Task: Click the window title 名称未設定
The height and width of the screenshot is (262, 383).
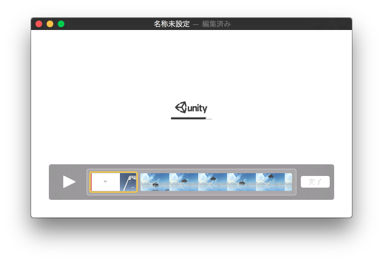Action: 172,24
